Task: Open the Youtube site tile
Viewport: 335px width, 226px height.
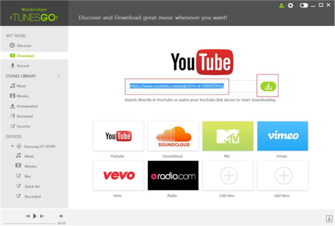Action: tap(119, 136)
